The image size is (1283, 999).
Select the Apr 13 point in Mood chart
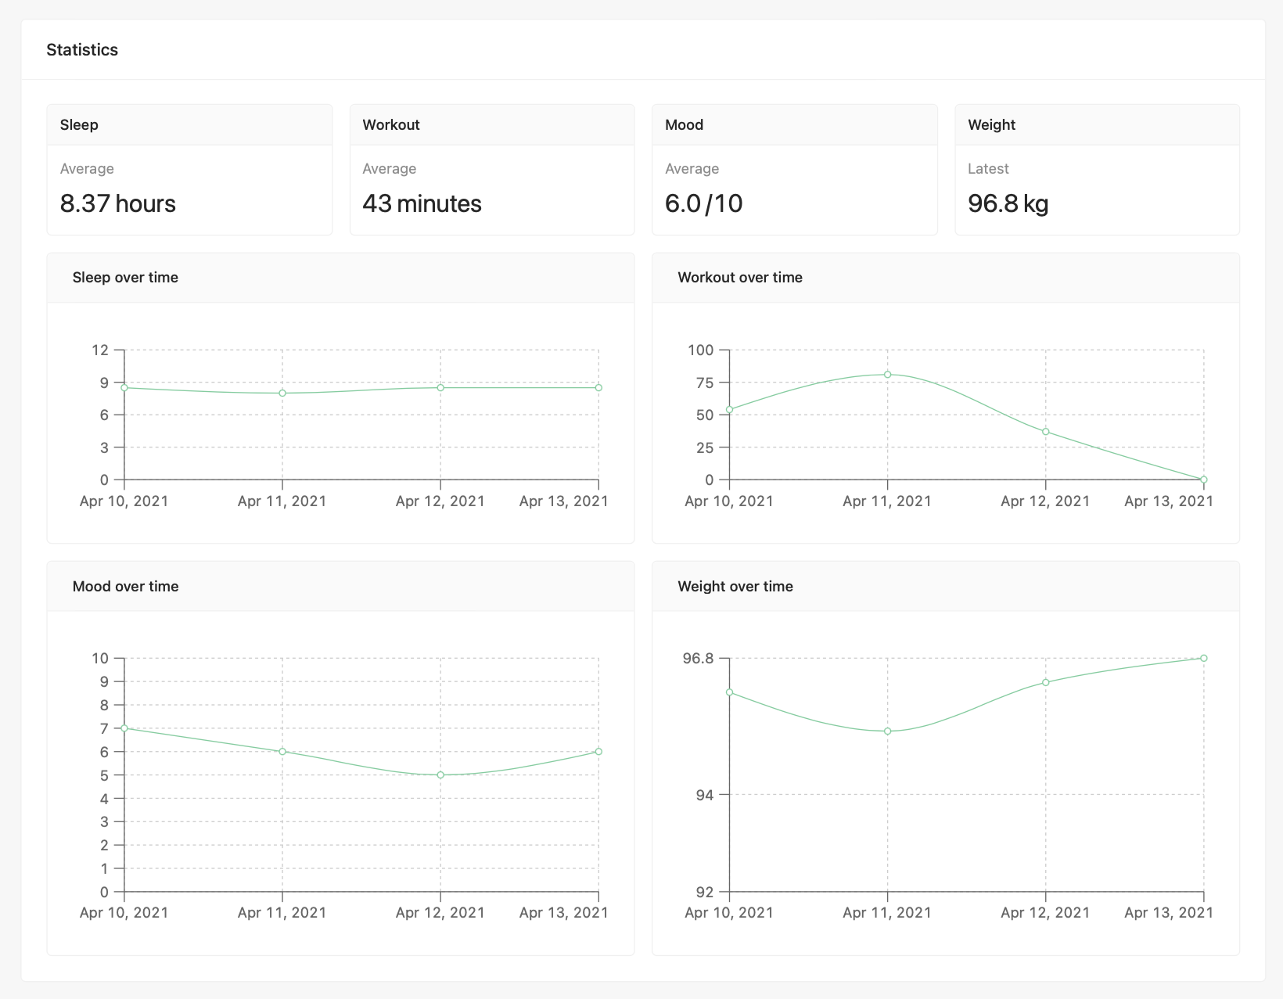pos(598,752)
